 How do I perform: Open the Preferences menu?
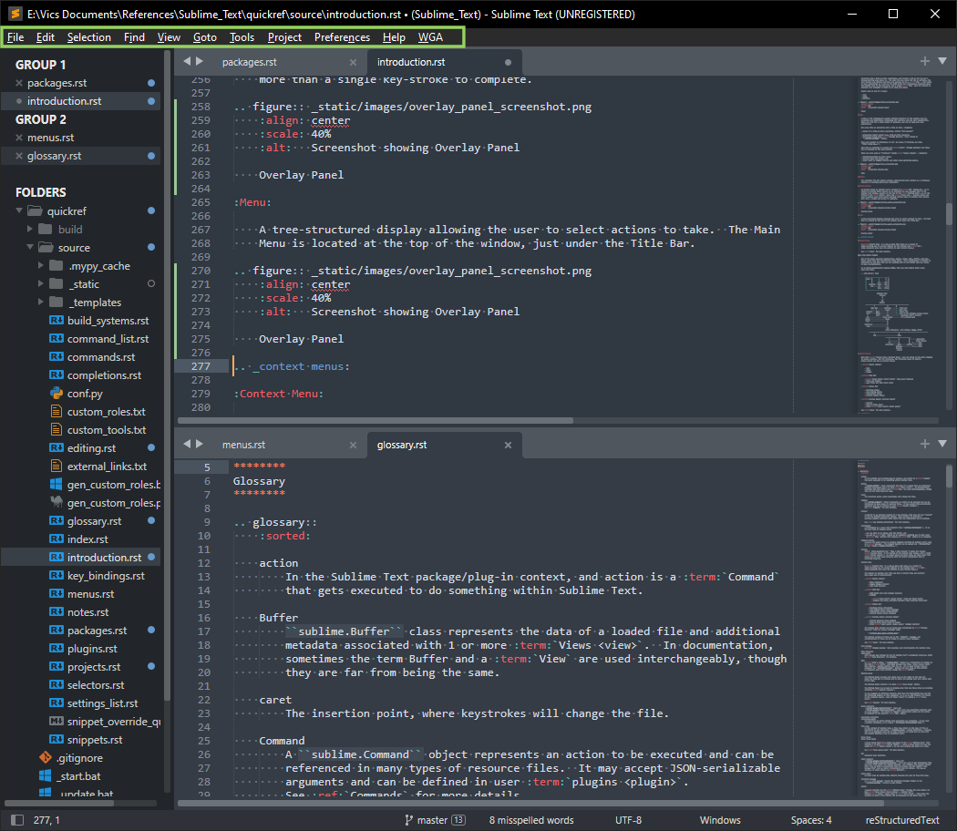coord(342,37)
